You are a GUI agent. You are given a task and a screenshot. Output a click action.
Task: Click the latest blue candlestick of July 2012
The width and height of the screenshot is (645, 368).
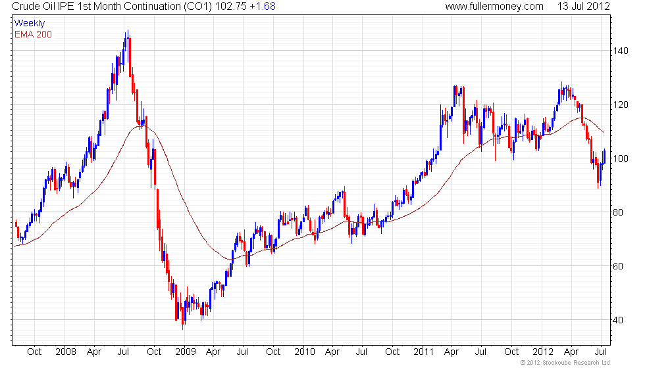(604, 157)
